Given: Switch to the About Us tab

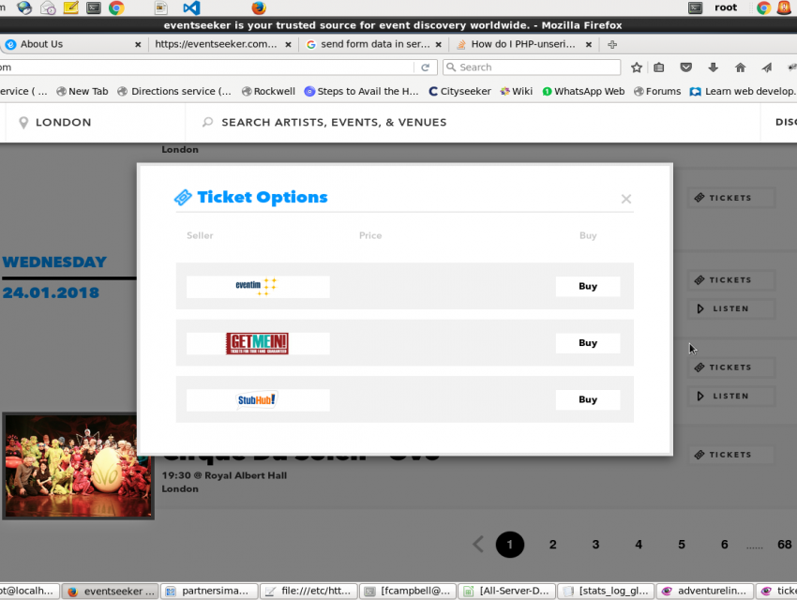Looking at the screenshot, I should [73, 44].
